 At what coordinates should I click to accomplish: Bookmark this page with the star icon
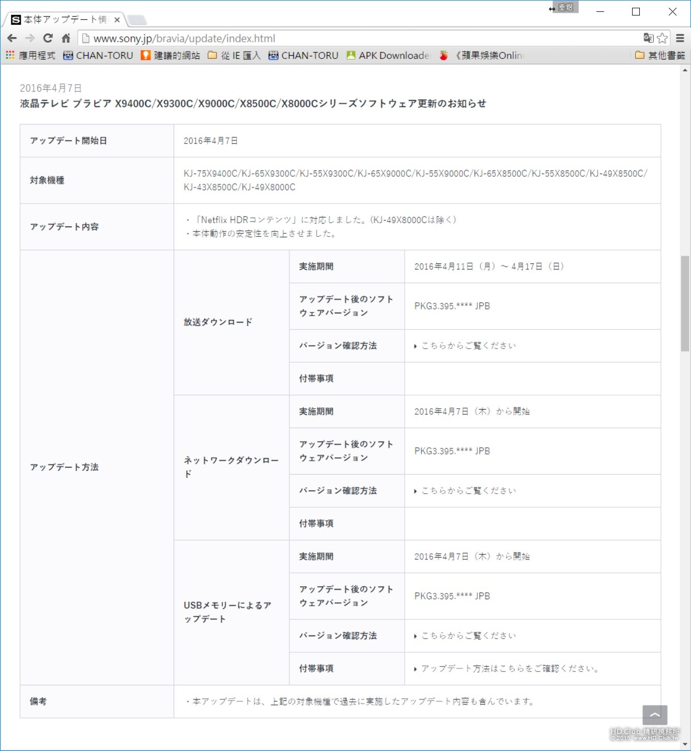click(662, 38)
